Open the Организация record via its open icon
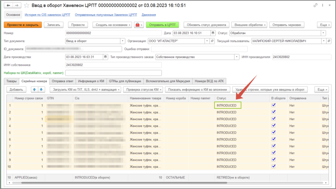Screen dimensions: 336x189 (x=212, y=41)
